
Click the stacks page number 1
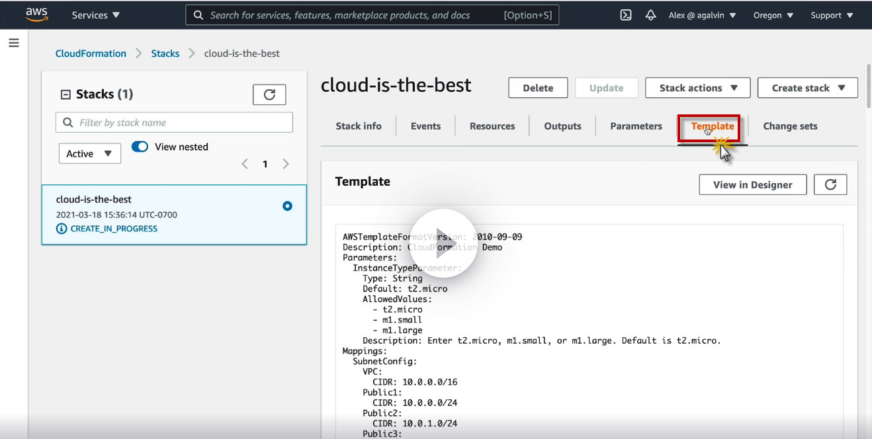tap(265, 164)
